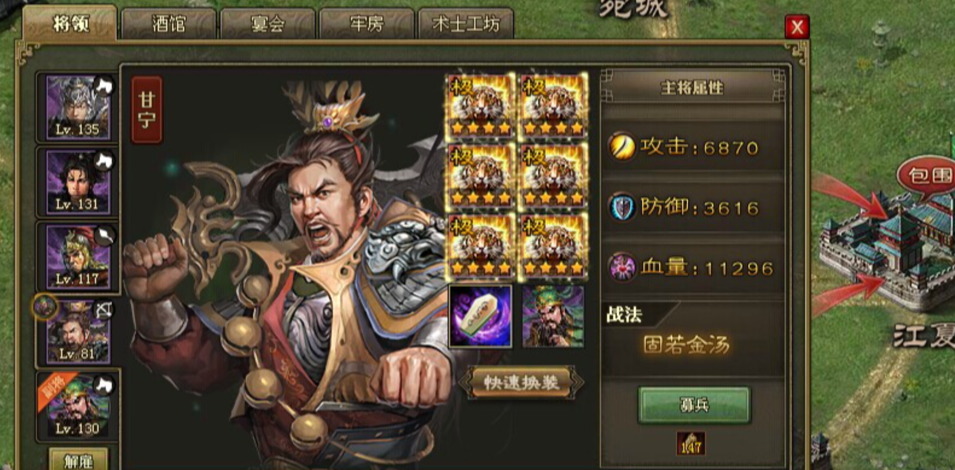Open the top-left tiger equipment slot
The height and width of the screenshot is (470, 955).
(x=481, y=107)
